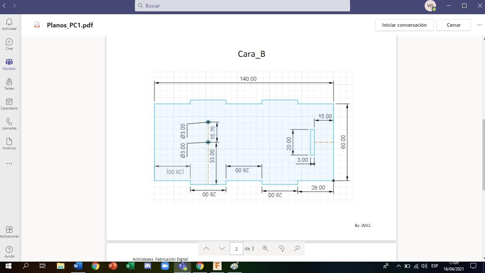
Task: Select Equipos in the sidebar
Action: pyautogui.click(x=9, y=64)
